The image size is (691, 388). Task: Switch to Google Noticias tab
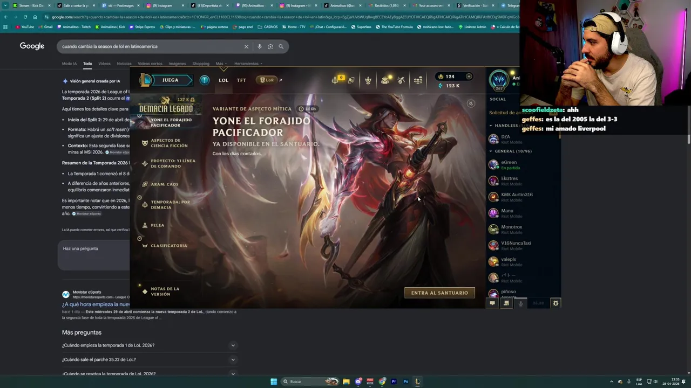click(124, 64)
